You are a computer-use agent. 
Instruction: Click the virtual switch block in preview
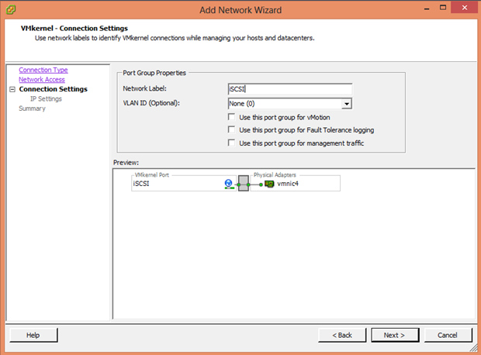(x=244, y=184)
